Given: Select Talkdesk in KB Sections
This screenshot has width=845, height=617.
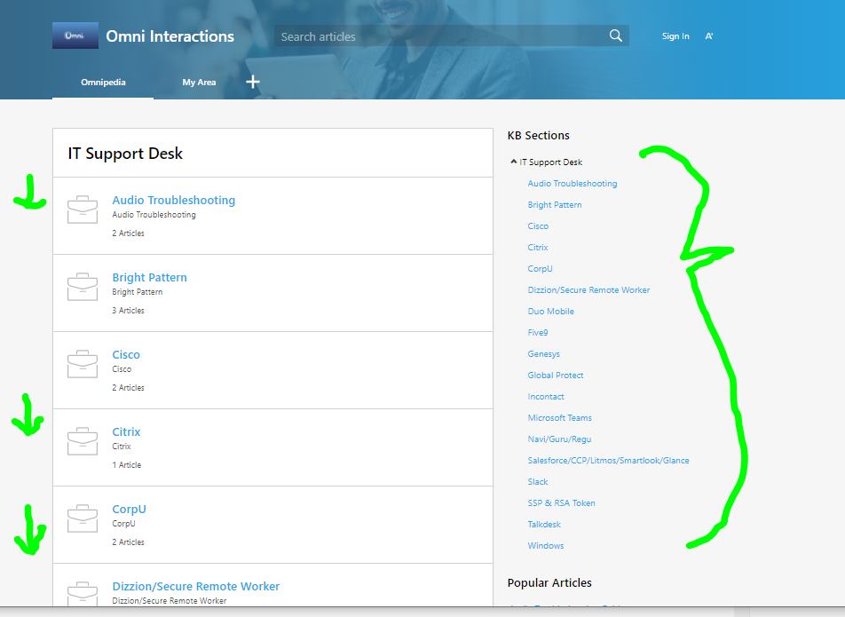Looking at the screenshot, I should coord(544,525).
